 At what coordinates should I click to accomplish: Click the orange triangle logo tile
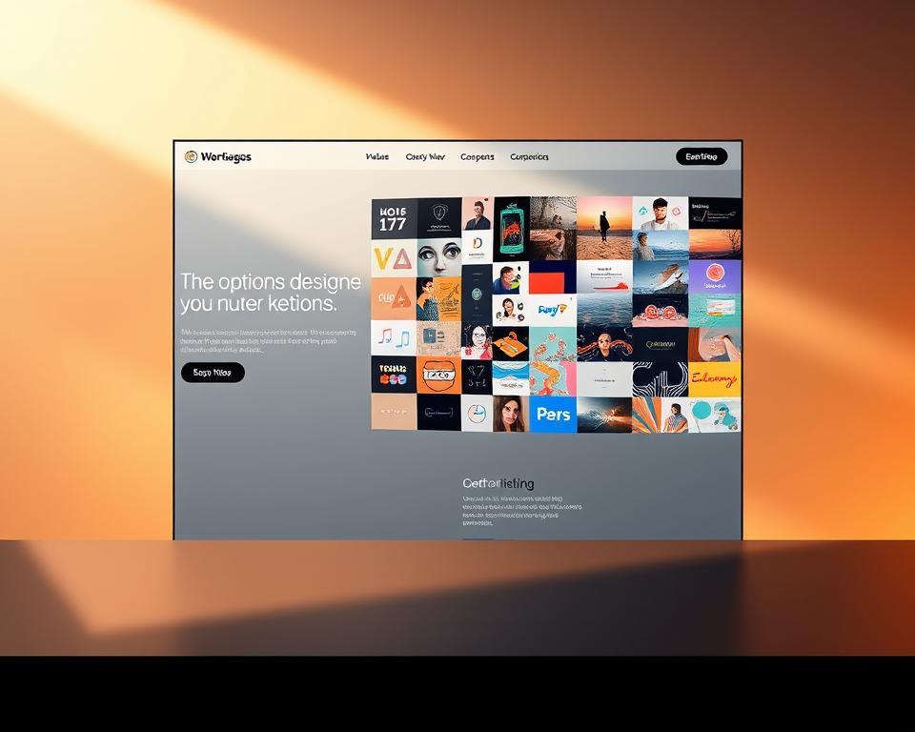pos(393,297)
